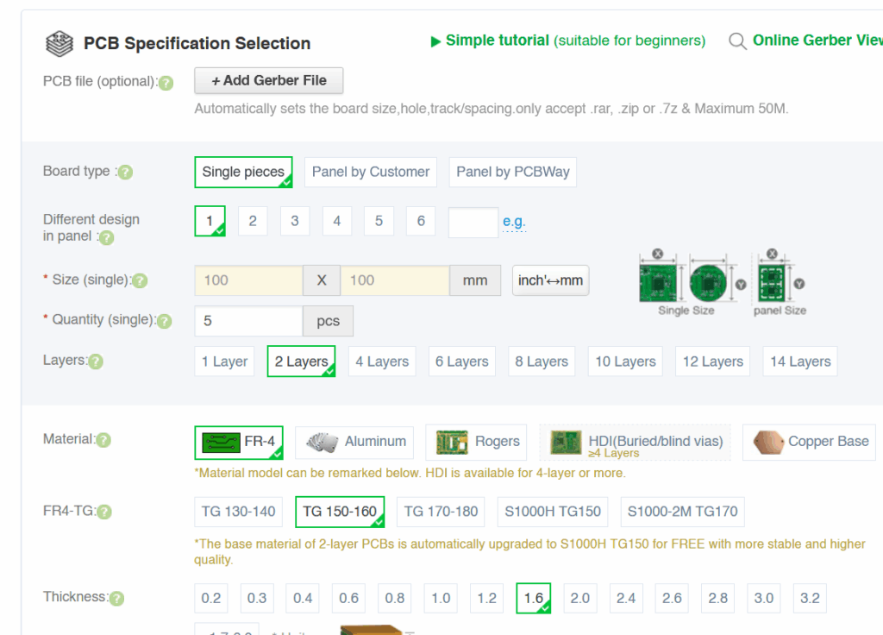Select 6 Layers option
Screen dimensions: 883x635
462,362
